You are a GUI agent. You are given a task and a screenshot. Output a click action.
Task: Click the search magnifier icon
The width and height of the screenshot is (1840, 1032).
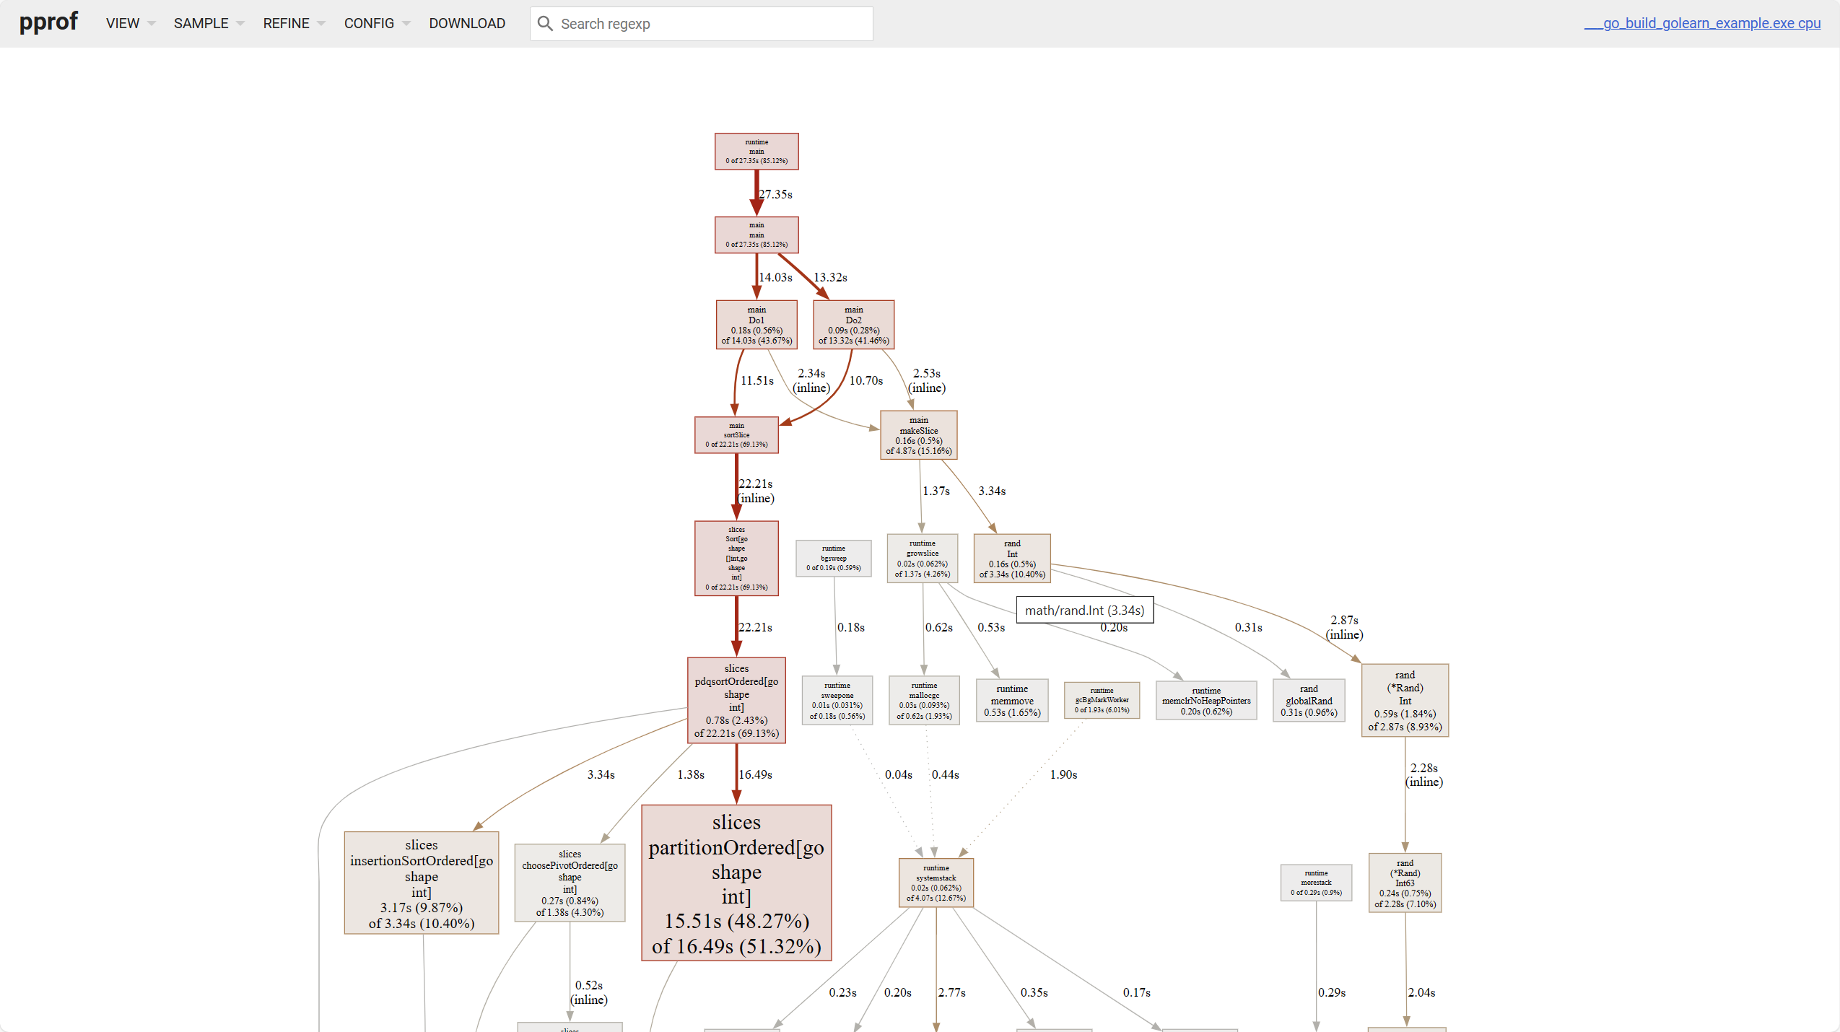[x=545, y=23]
